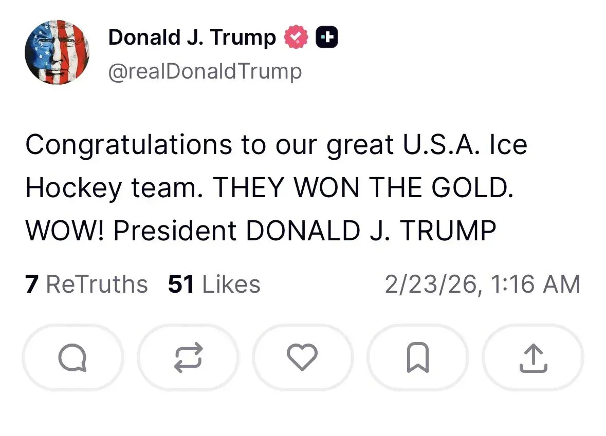ReTruth this post using the arrows icon
The height and width of the screenshot is (436, 606).
tap(188, 357)
